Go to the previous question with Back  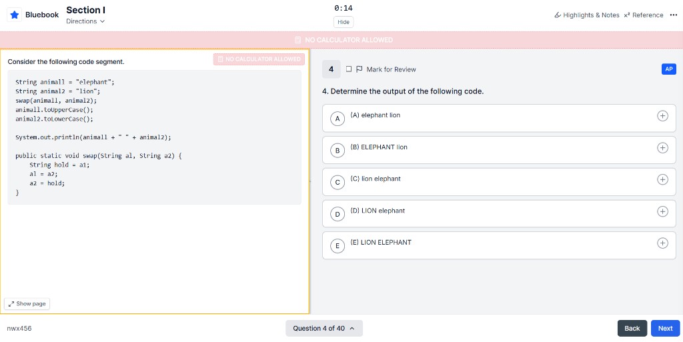pos(632,329)
